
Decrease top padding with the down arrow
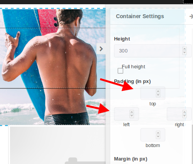click(158, 95)
